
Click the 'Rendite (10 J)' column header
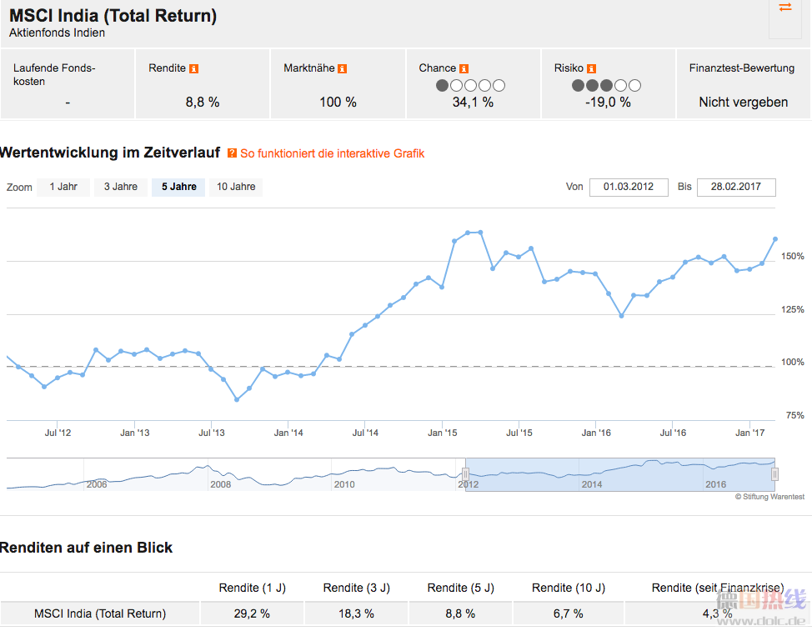click(x=568, y=588)
